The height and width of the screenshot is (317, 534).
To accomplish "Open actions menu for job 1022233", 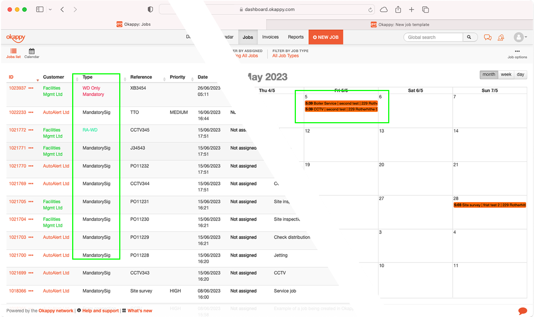I will (31, 112).
